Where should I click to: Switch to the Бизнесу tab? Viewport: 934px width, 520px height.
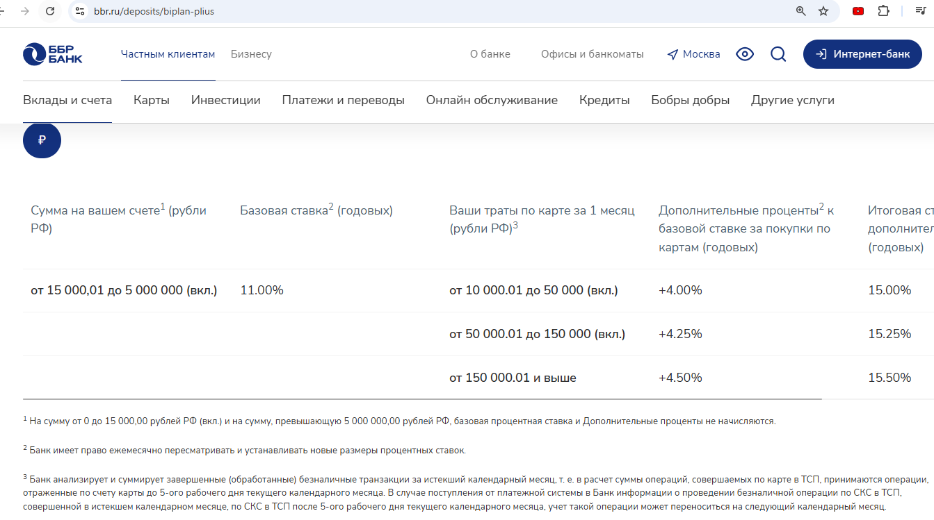click(x=251, y=54)
